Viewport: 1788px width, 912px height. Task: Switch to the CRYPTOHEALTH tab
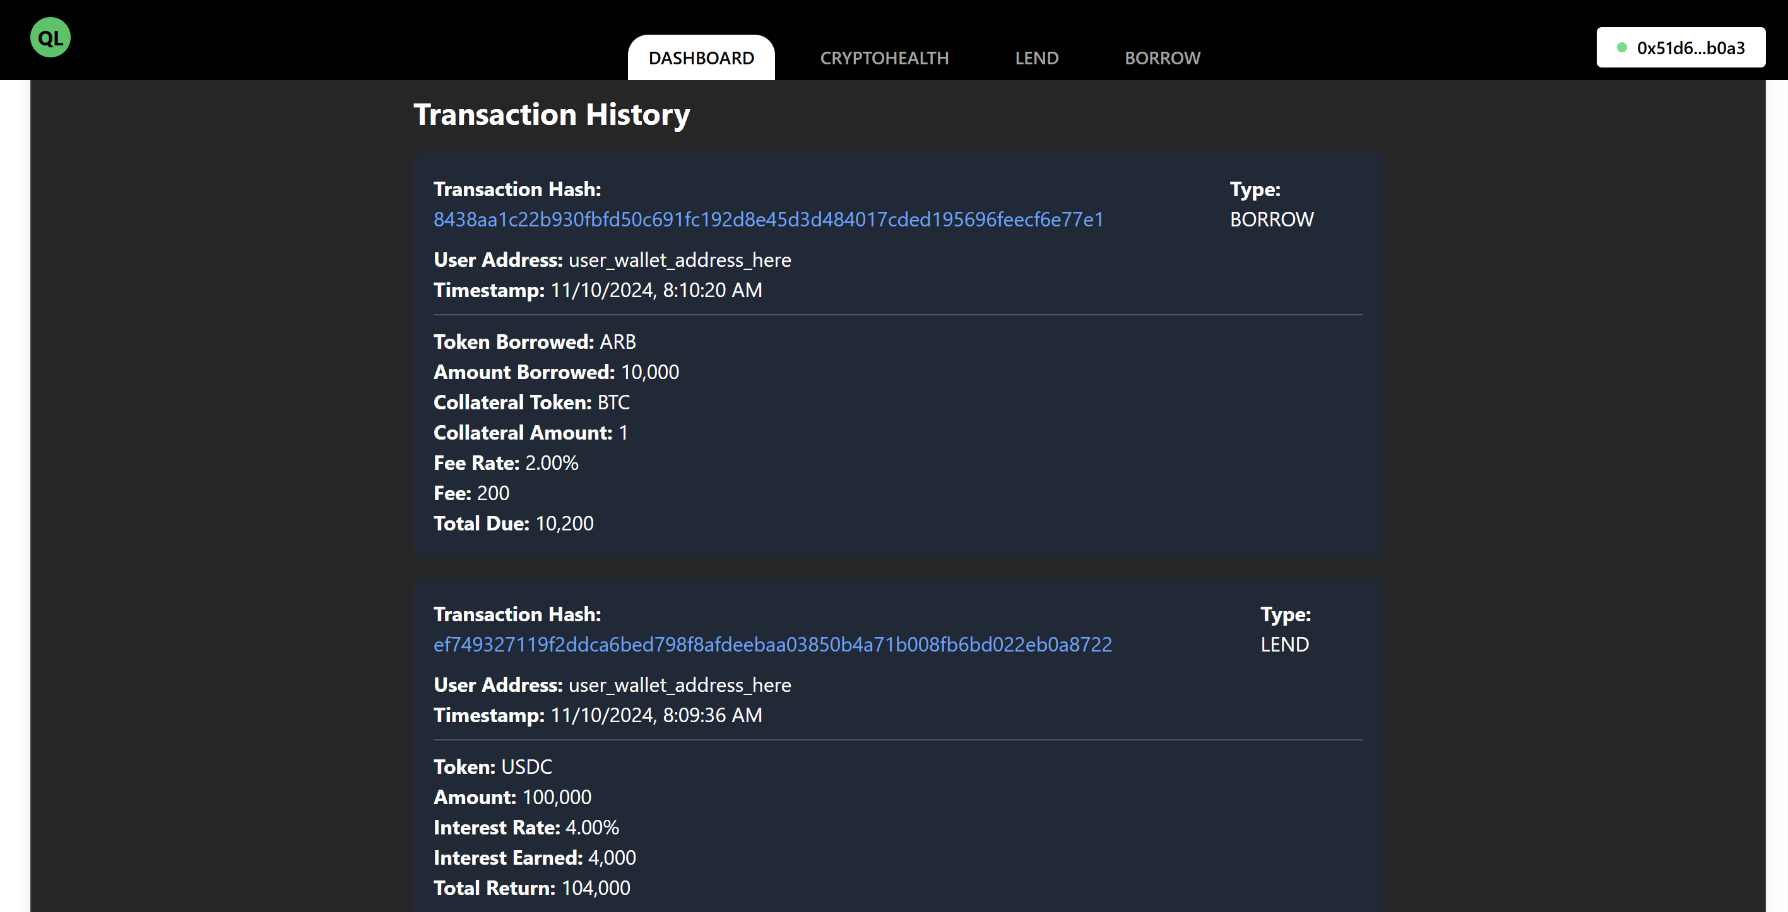click(884, 58)
